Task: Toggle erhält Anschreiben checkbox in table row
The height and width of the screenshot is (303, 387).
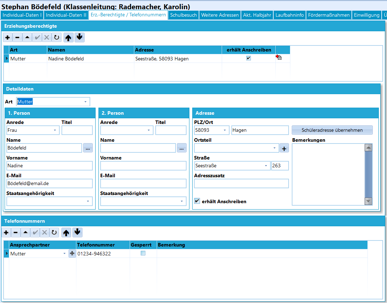Action: coord(248,58)
